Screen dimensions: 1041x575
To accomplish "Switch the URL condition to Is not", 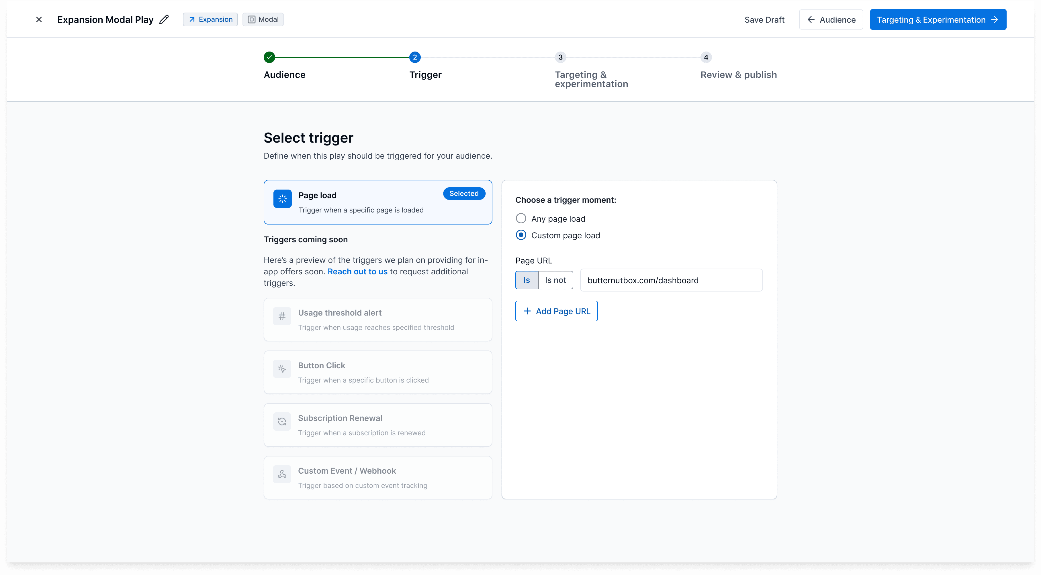I will (555, 280).
